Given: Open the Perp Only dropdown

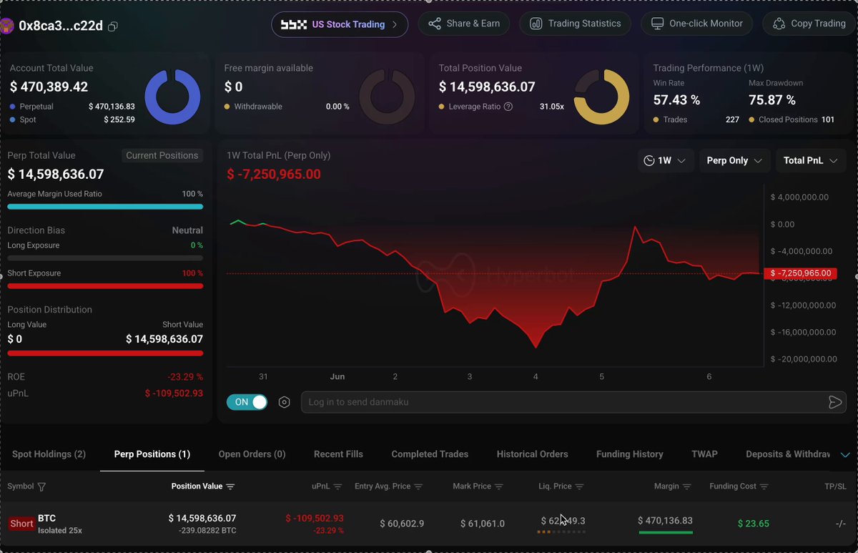Looking at the screenshot, I should click(734, 161).
